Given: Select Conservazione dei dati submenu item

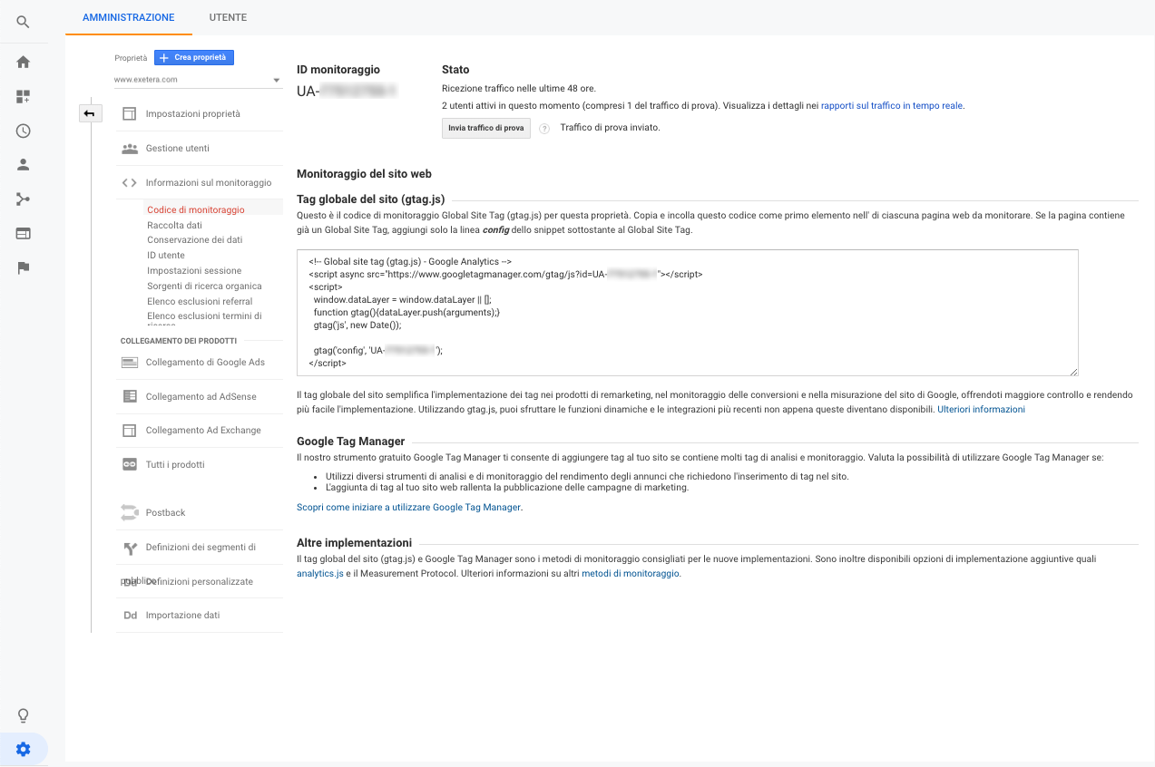Looking at the screenshot, I should (x=195, y=240).
